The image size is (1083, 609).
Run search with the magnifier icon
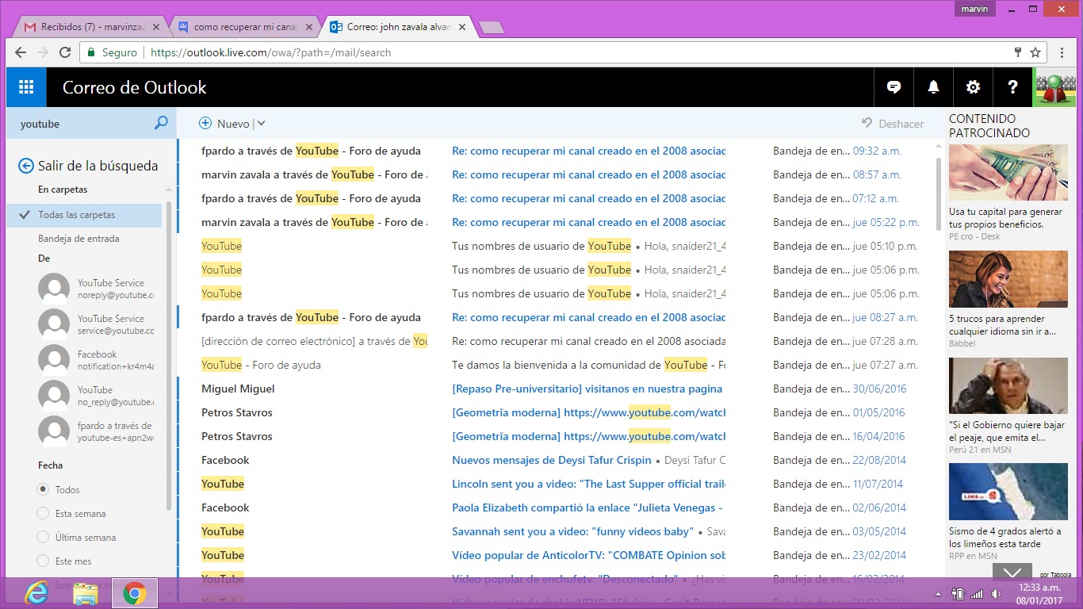pos(161,123)
